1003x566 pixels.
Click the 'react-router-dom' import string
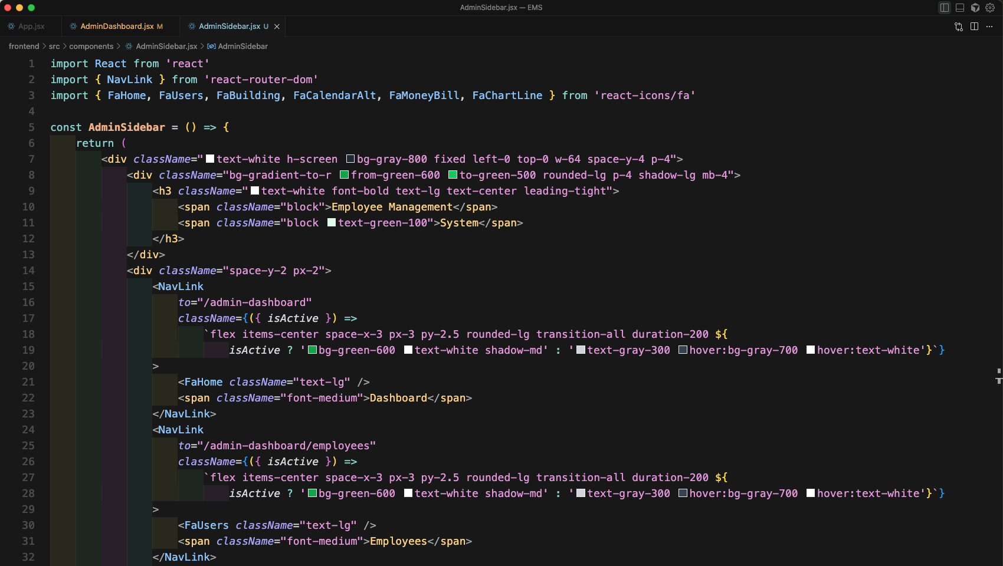[261, 80]
